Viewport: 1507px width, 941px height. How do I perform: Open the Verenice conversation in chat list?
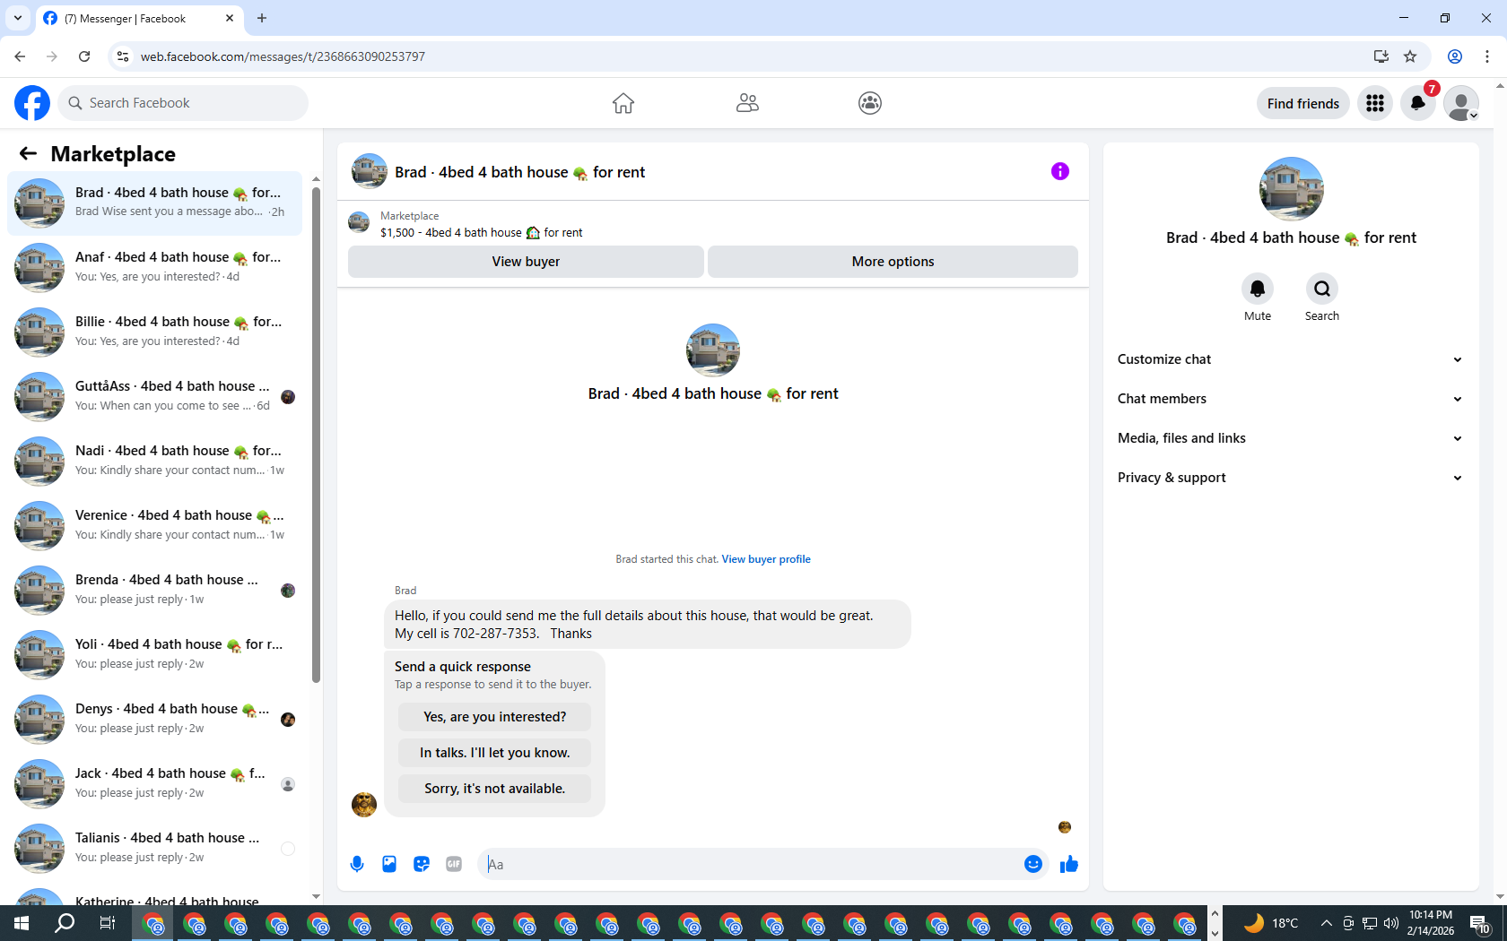click(x=155, y=526)
